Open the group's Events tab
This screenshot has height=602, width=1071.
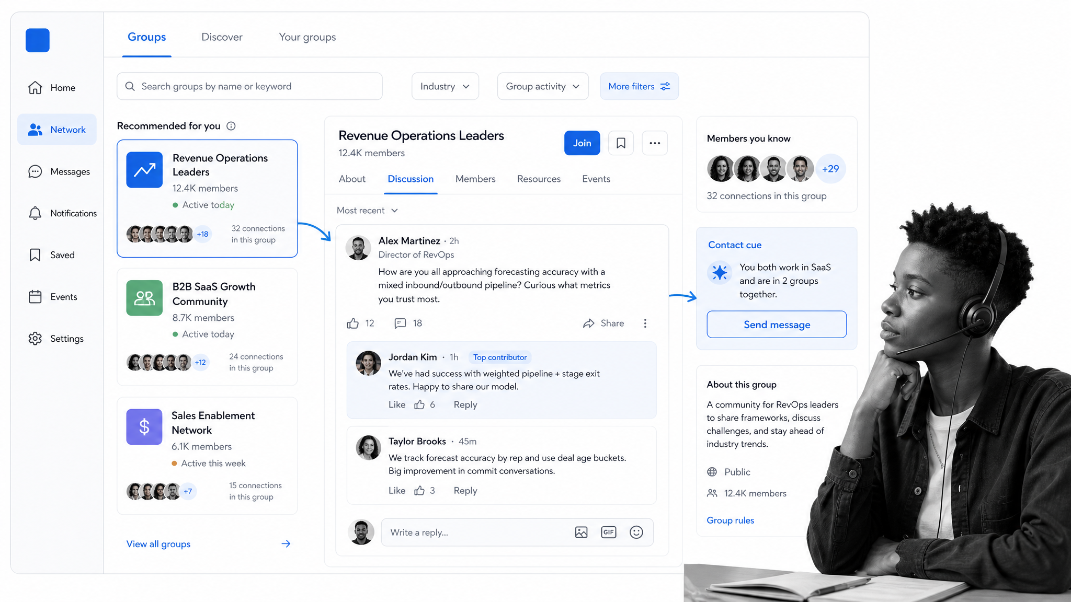click(596, 179)
